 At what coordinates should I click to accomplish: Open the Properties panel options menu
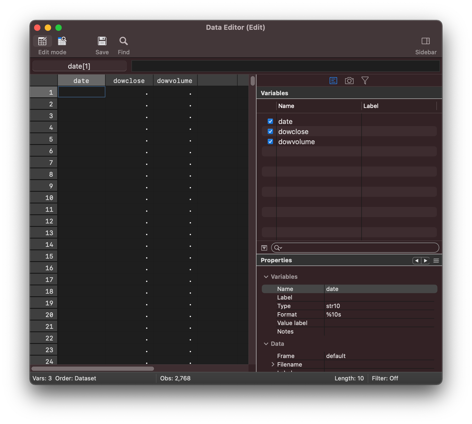(x=436, y=261)
